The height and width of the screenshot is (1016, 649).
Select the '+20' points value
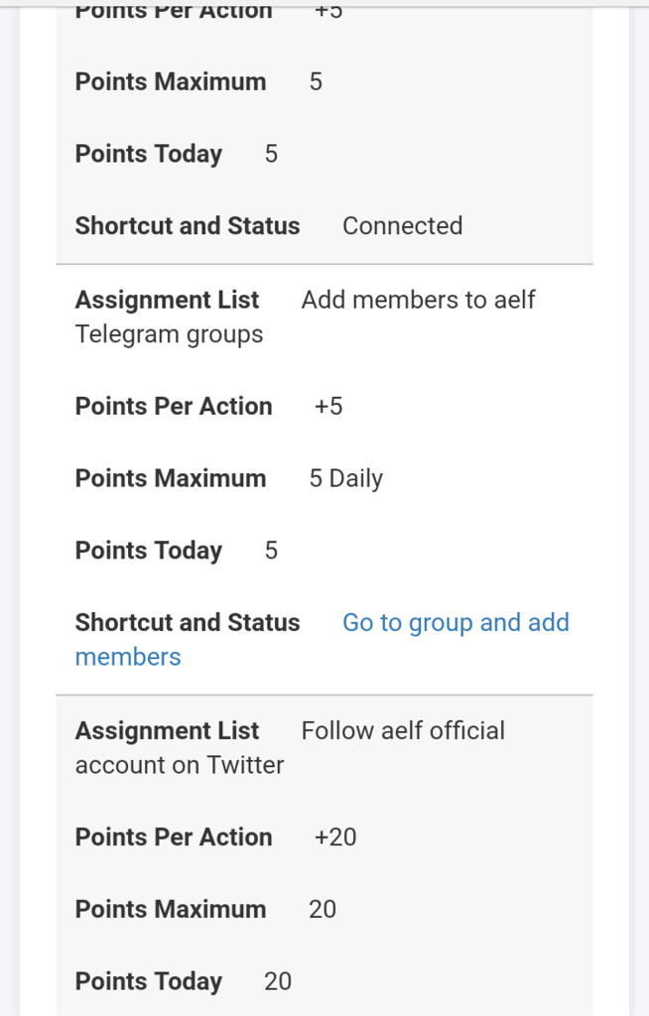[335, 837]
